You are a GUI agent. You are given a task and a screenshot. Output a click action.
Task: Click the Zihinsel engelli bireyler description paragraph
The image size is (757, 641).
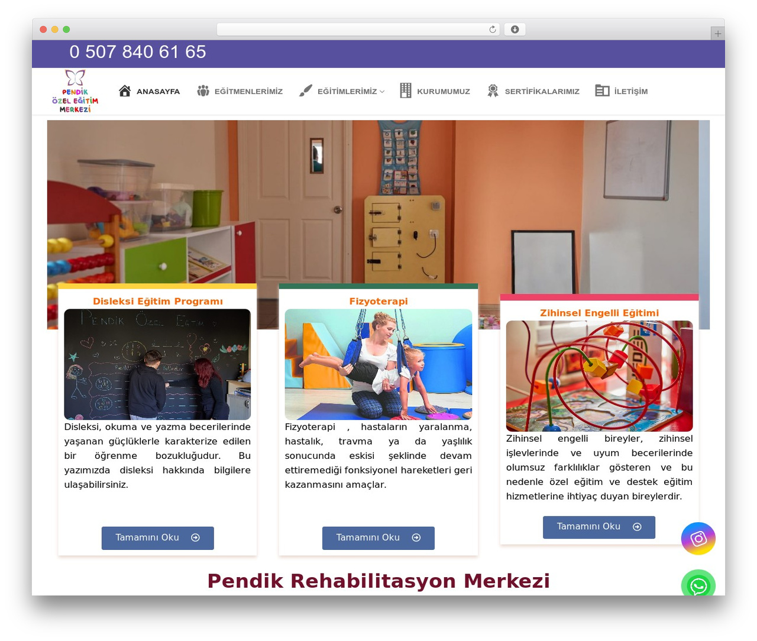click(599, 467)
